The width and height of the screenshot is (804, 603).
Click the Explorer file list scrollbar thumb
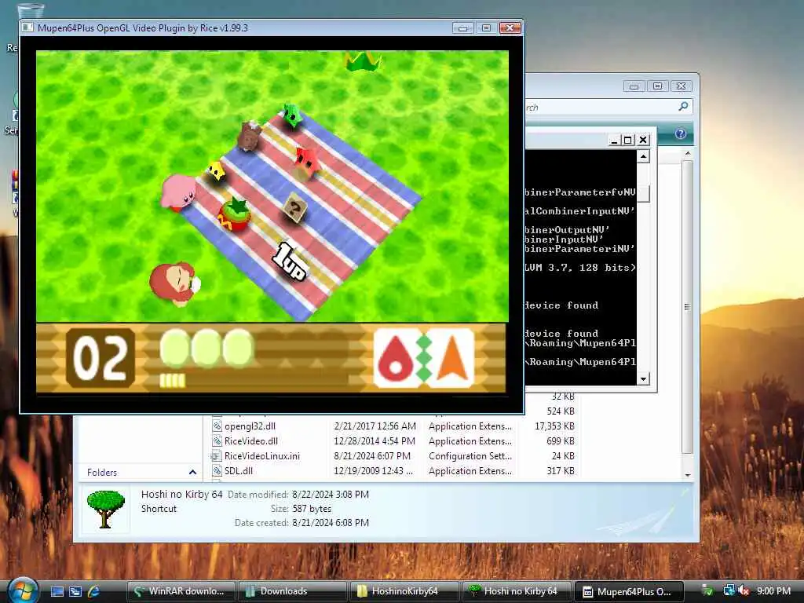pos(688,307)
